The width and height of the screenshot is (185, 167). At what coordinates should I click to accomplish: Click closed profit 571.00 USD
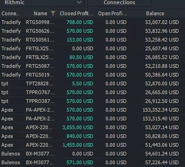point(80,162)
